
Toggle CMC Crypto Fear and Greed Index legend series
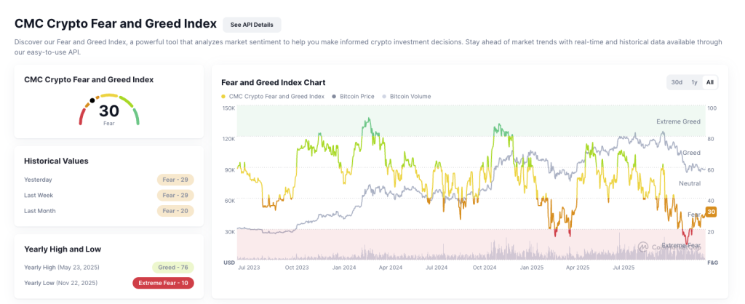point(272,96)
